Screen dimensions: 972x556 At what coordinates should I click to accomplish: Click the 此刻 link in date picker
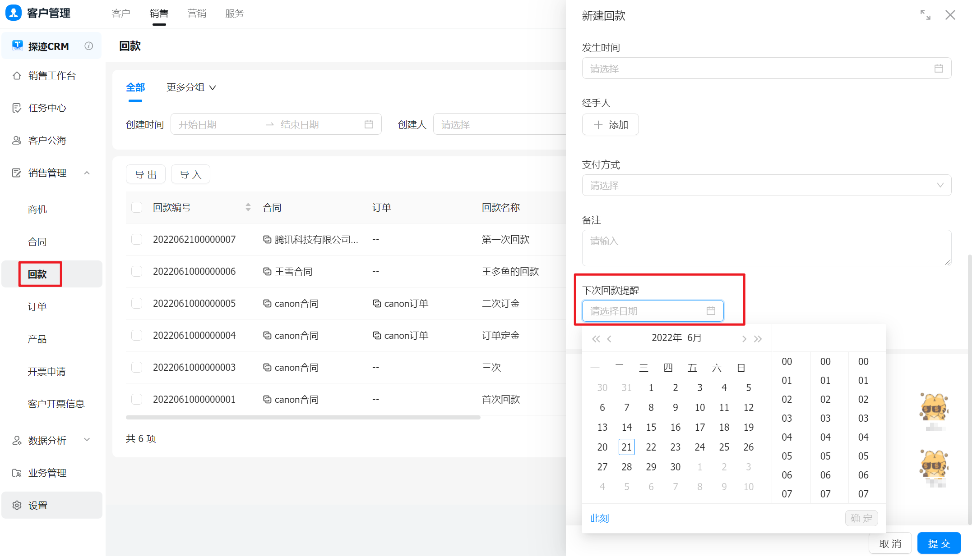click(x=599, y=518)
